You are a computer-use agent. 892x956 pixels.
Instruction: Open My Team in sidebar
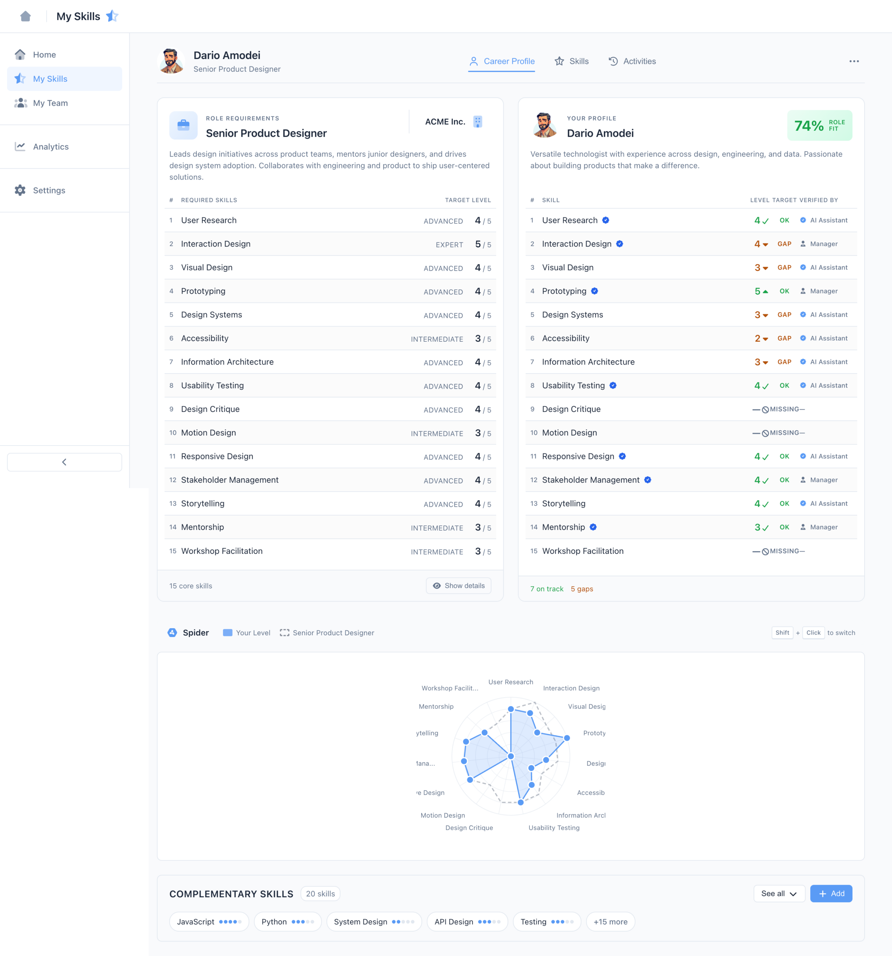coord(65,103)
